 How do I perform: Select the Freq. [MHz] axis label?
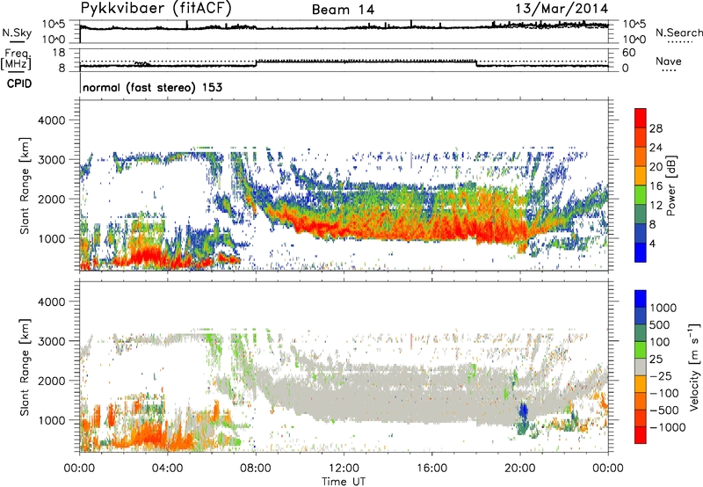(x=17, y=60)
